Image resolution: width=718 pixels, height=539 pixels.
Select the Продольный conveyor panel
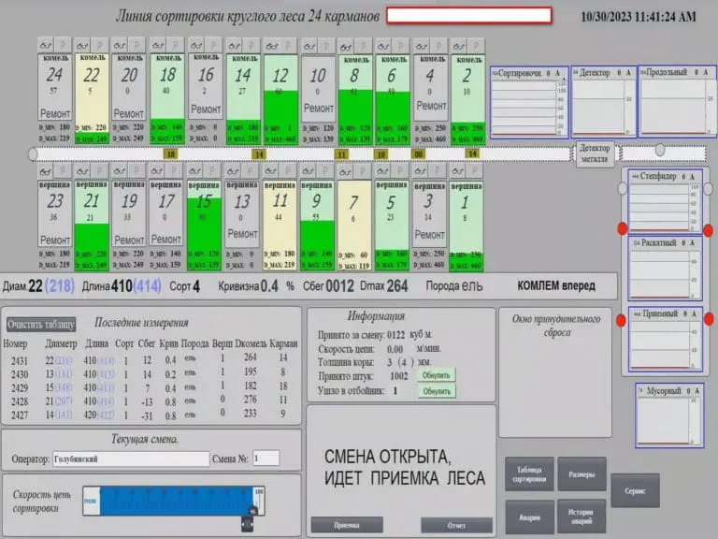(678, 101)
